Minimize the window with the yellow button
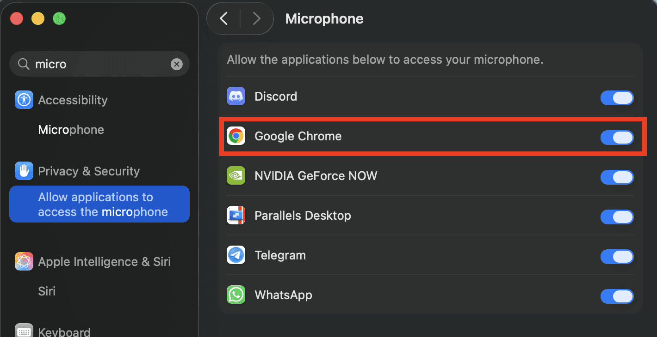657x337 pixels. click(x=38, y=18)
